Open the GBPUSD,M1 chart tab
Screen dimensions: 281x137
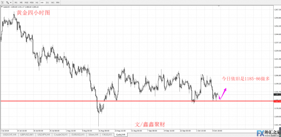pyautogui.click(x=27, y=135)
